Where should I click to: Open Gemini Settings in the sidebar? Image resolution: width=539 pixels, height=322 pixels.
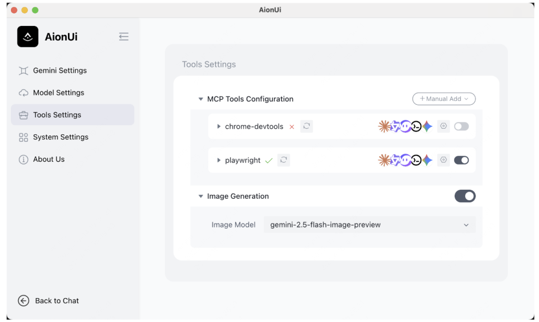[59, 70]
